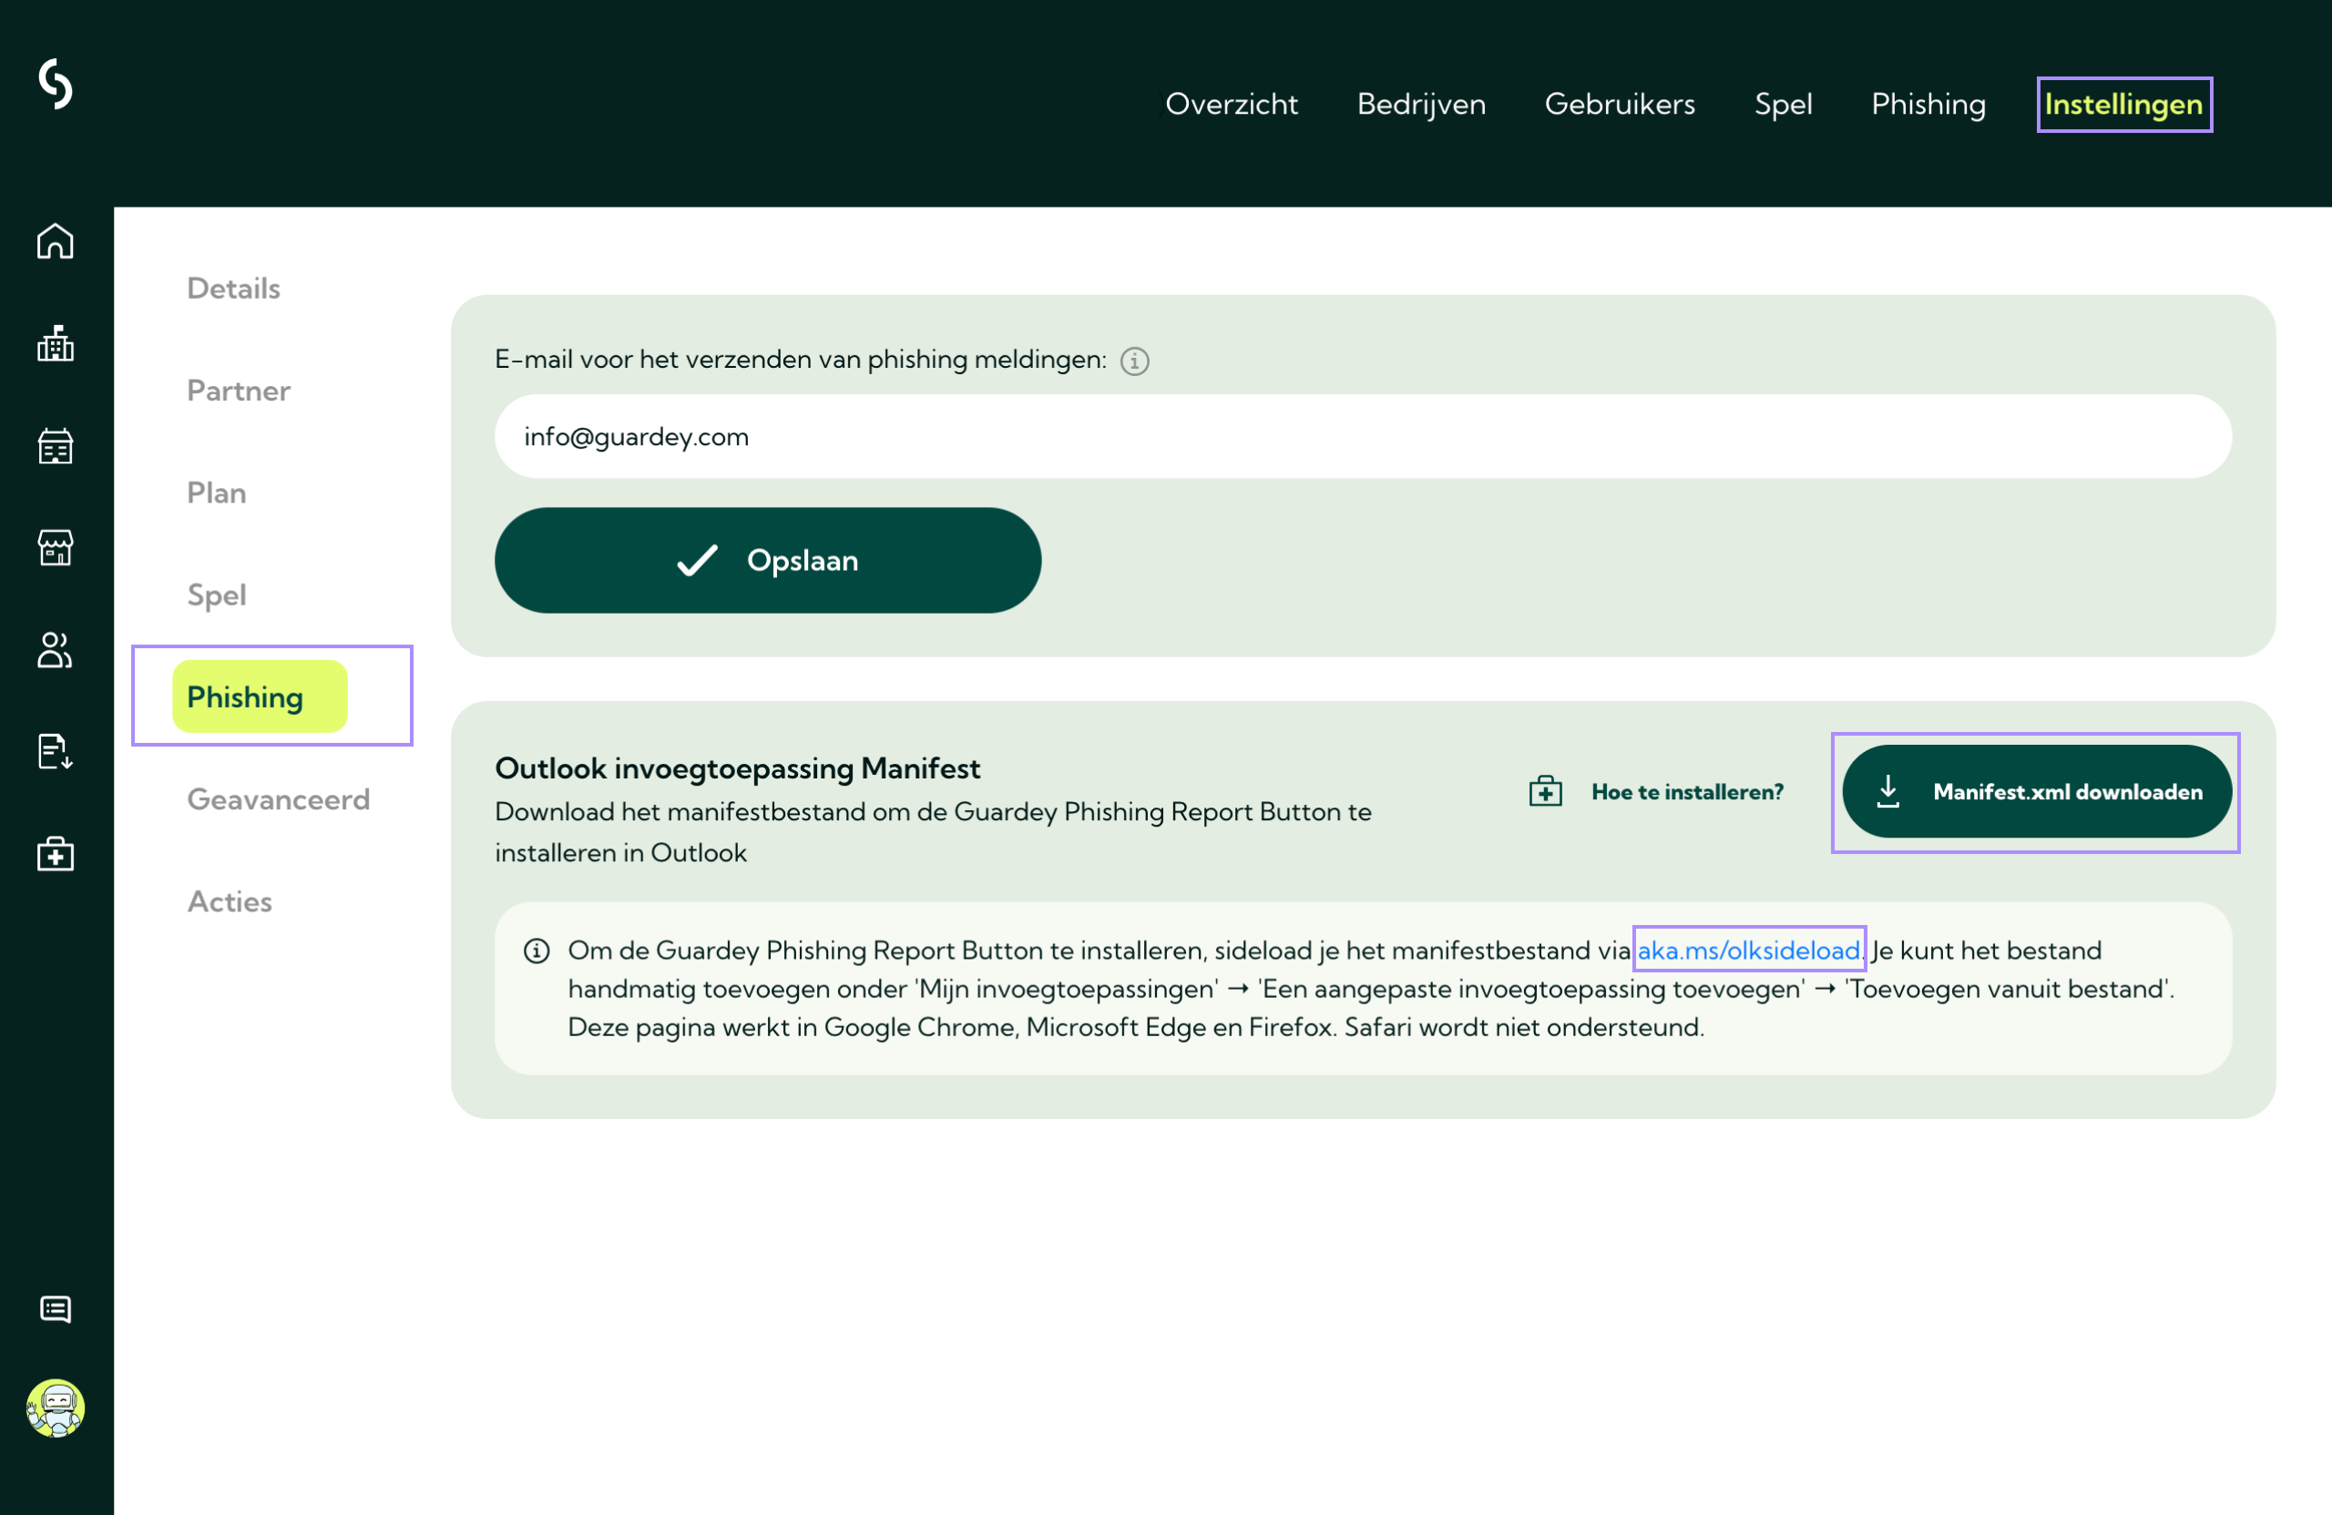Viewport: 2332px width, 1515px height.
Task: Click the companies building icon in sidebar
Action: point(56,344)
